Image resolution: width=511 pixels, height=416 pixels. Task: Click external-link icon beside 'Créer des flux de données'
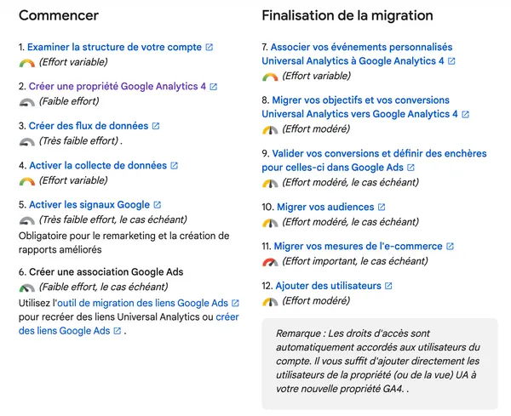pyautogui.click(x=156, y=126)
